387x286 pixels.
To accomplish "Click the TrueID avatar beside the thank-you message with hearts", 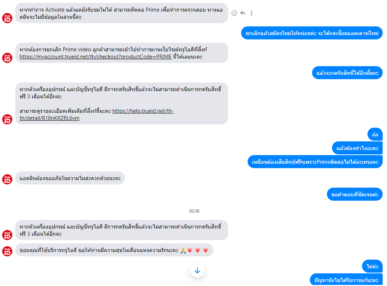I will pyautogui.click(x=7, y=251).
